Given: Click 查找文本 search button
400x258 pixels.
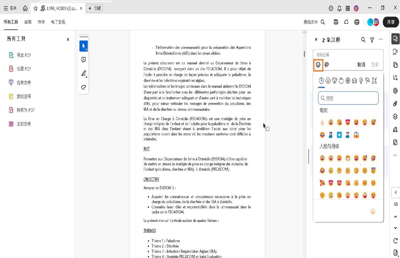Looking at the screenshot, I should [x=314, y=22].
